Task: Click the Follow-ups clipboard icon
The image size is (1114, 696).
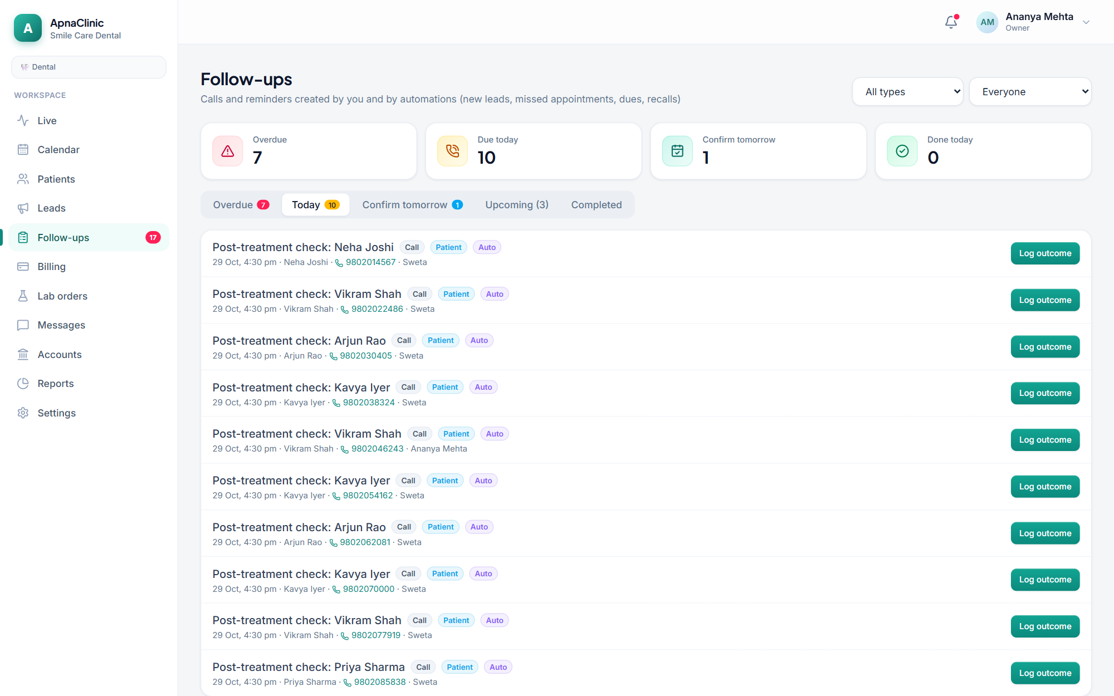Action: point(23,237)
